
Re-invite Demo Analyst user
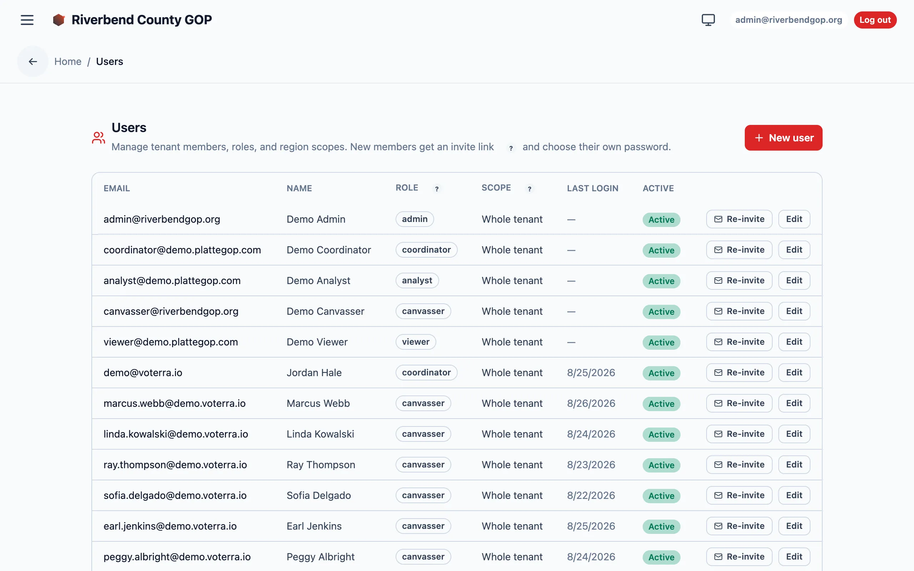coord(739,280)
